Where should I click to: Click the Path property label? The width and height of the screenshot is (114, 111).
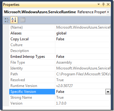tap(14, 74)
